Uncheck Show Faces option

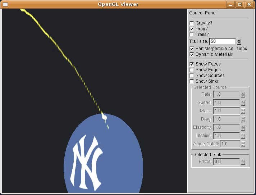point(192,64)
